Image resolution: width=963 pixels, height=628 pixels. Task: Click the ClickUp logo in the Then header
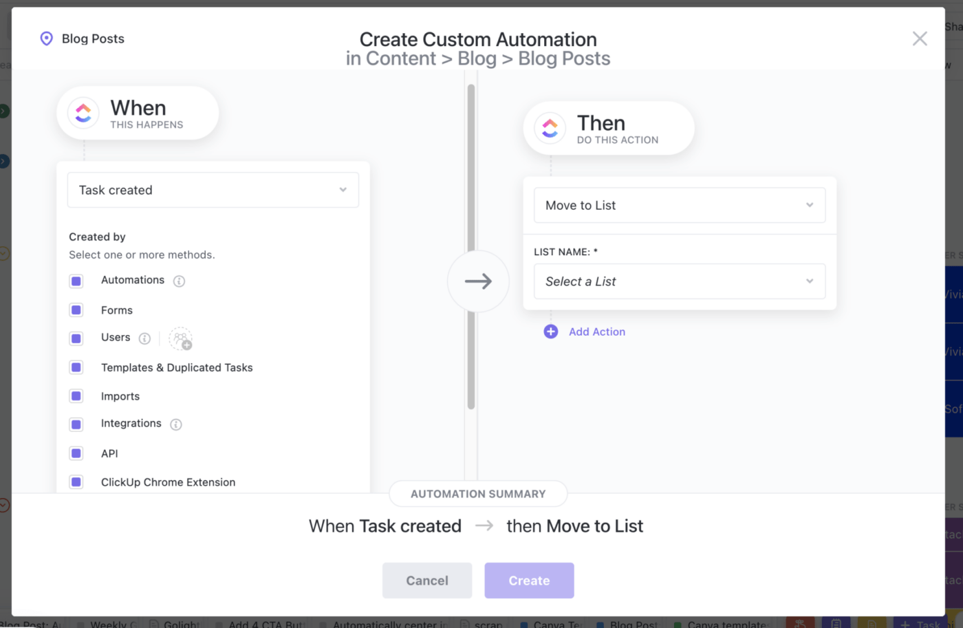(x=550, y=129)
